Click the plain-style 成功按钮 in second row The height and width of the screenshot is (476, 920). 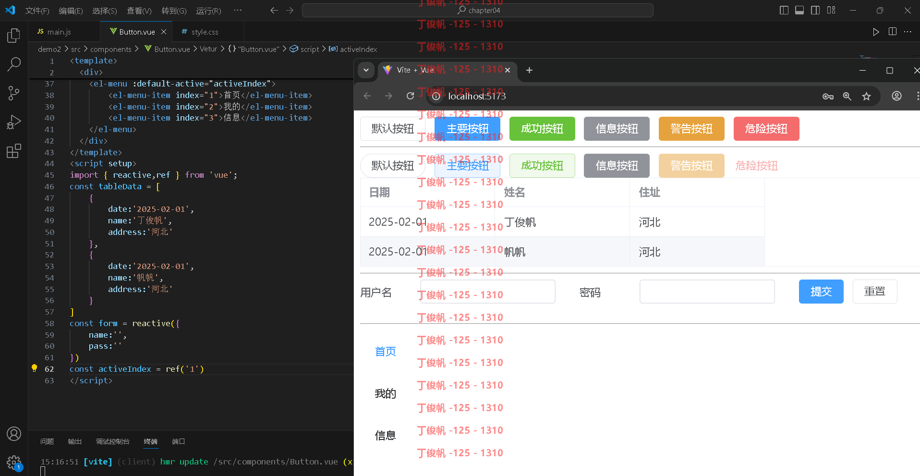(x=542, y=166)
